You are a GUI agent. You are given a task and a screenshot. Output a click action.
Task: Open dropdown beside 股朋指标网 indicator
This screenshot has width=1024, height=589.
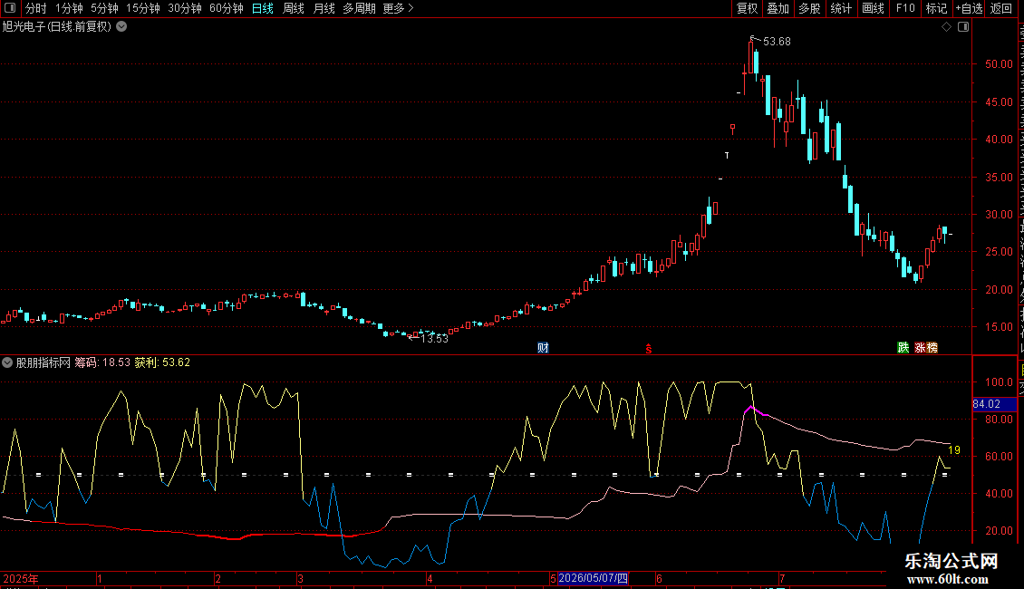(7, 362)
